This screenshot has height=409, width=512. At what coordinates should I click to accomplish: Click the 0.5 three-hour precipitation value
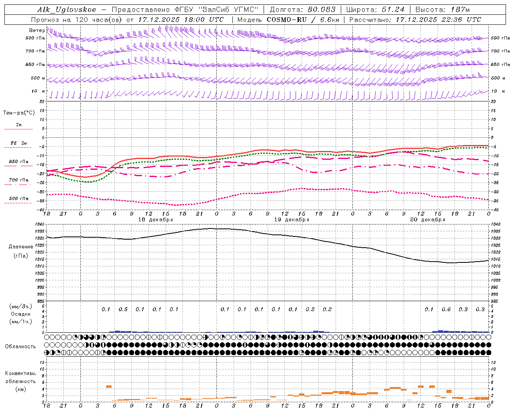tap(123, 309)
